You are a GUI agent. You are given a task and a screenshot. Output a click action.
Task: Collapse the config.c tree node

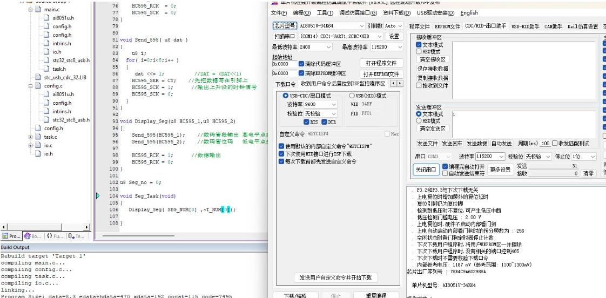30,86
